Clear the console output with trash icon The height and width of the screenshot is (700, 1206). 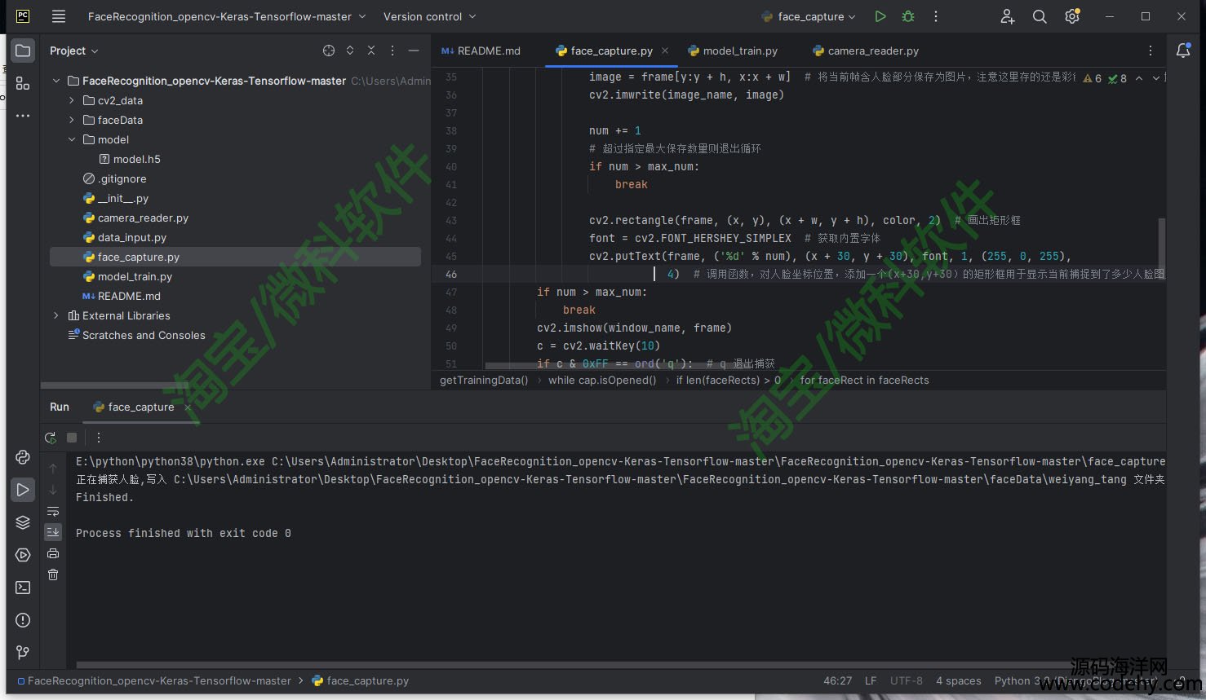[x=53, y=575]
